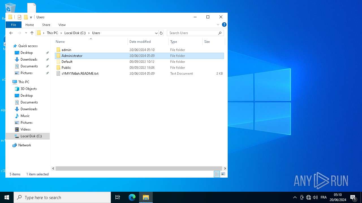Viewport: 362px width, 203px height.
Task: Open Task View on the taskbar
Action: tap(118, 197)
